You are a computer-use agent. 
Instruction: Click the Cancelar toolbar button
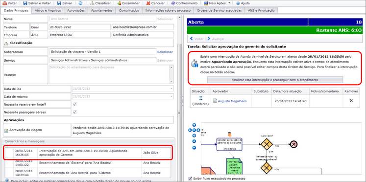point(155,3)
